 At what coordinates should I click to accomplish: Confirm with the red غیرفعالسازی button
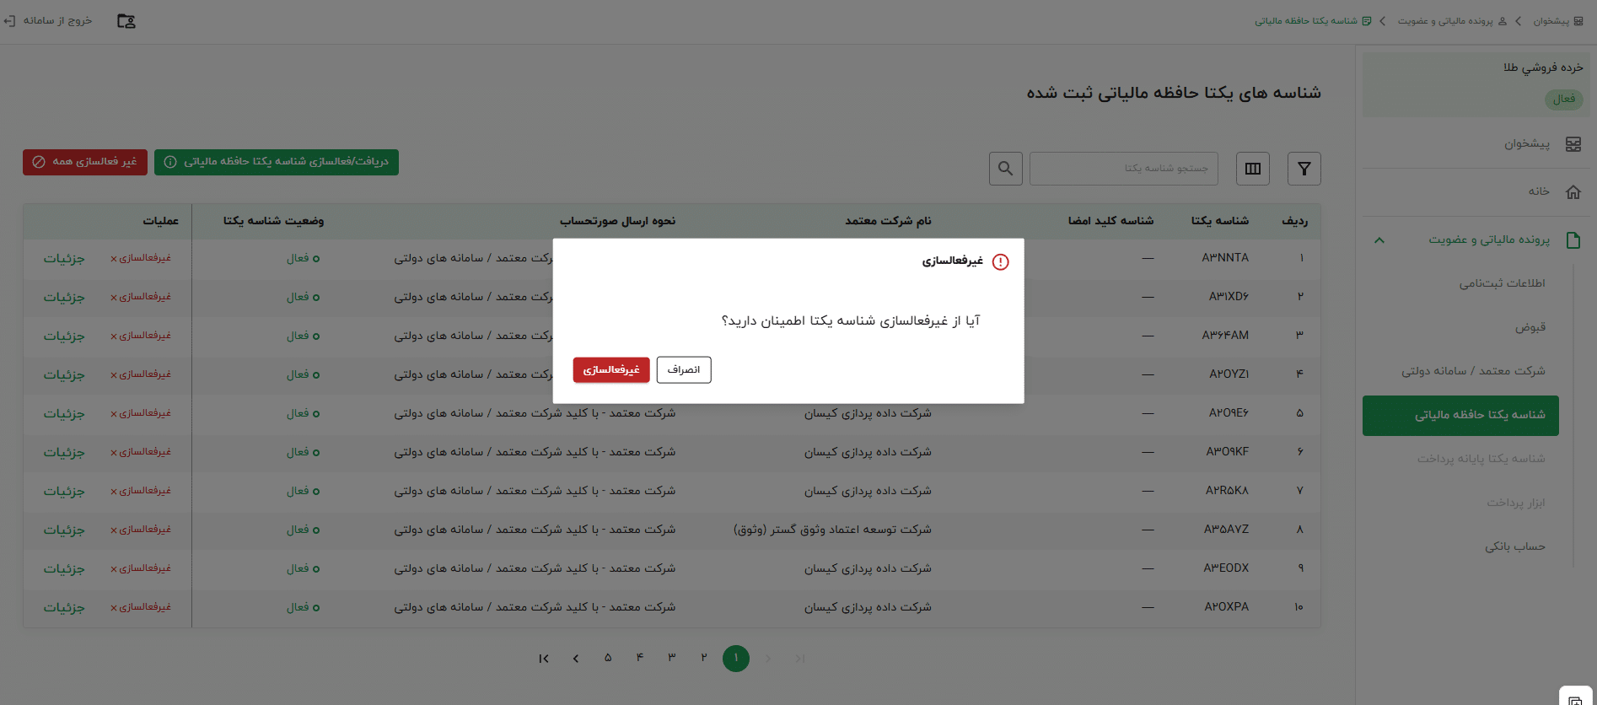tap(611, 370)
